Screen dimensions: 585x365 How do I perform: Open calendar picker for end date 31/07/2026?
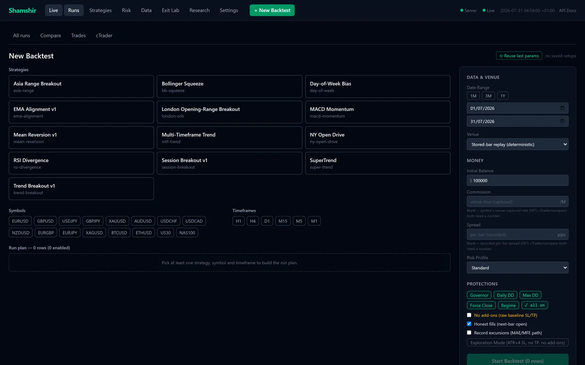562,121
